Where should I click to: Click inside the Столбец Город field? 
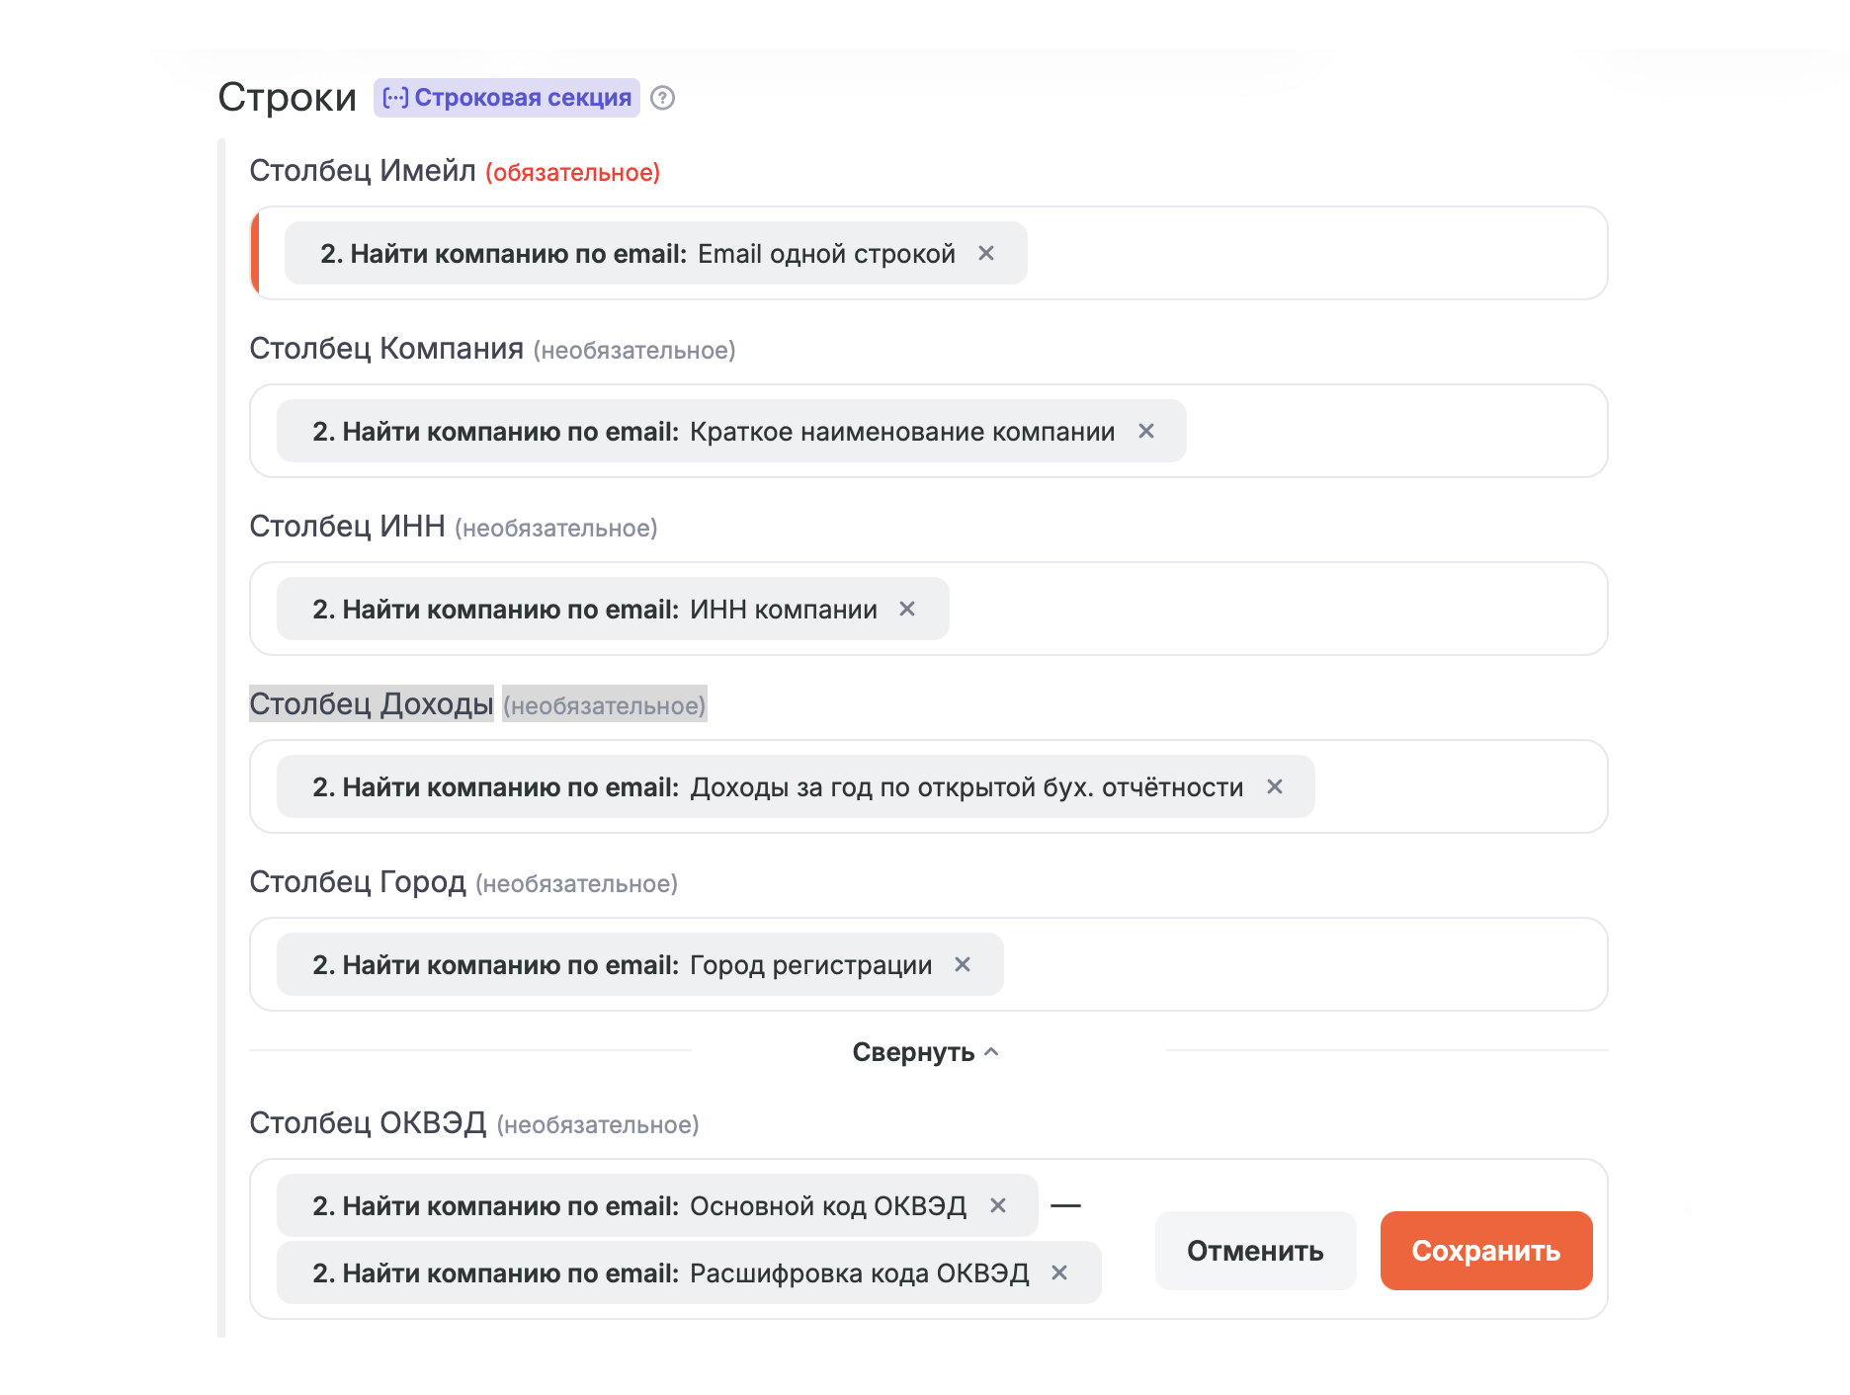(1304, 965)
